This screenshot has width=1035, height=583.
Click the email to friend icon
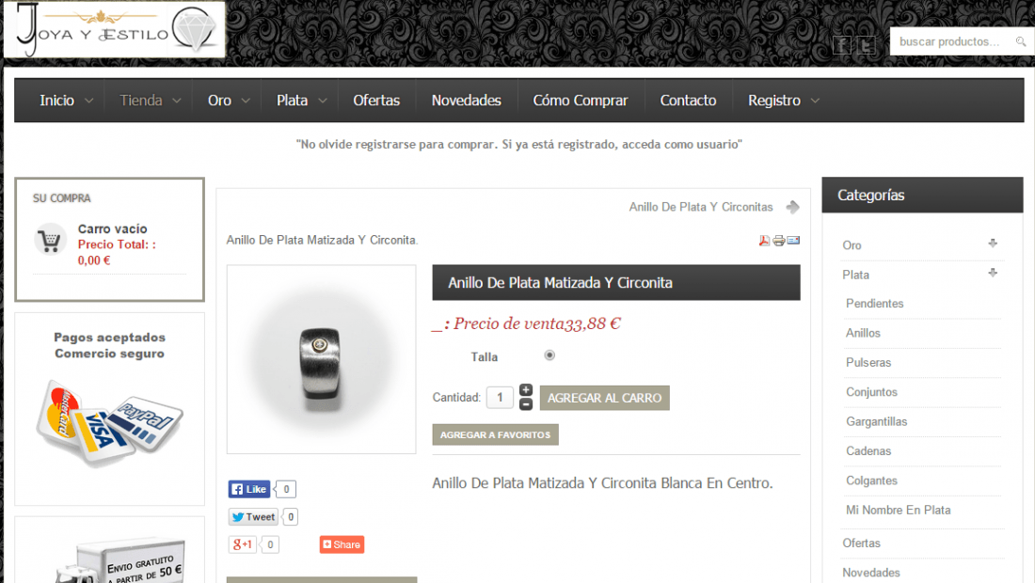point(793,240)
